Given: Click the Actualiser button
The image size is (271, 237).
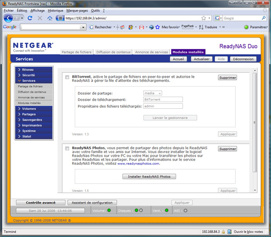Looking at the screenshot, I should click(201, 59).
